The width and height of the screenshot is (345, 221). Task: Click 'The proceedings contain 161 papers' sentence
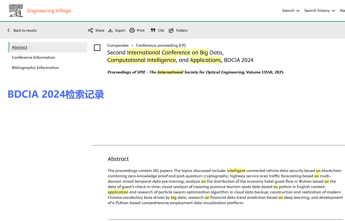(x=140, y=171)
